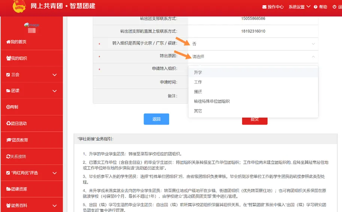342x212 pixels.
Task: Open the 转入组织是否属于北京/广东/福建 dropdown showing 否
Action: [253, 44]
